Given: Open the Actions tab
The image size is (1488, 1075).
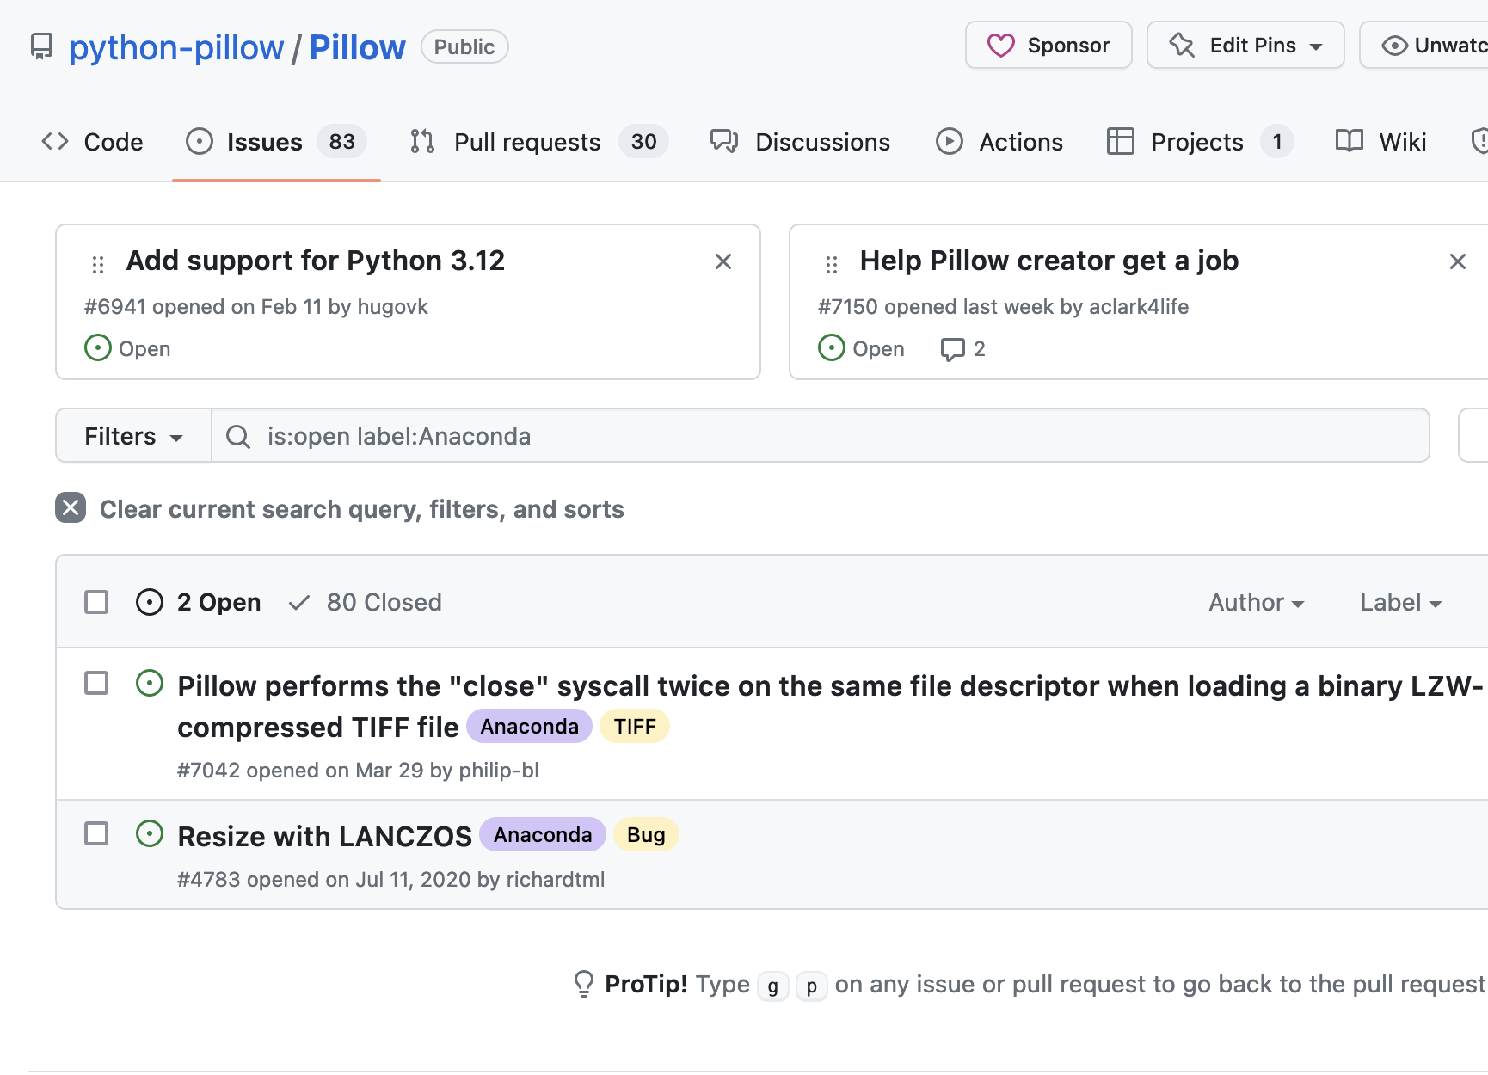Looking at the screenshot, I should [x=999, y=142].
